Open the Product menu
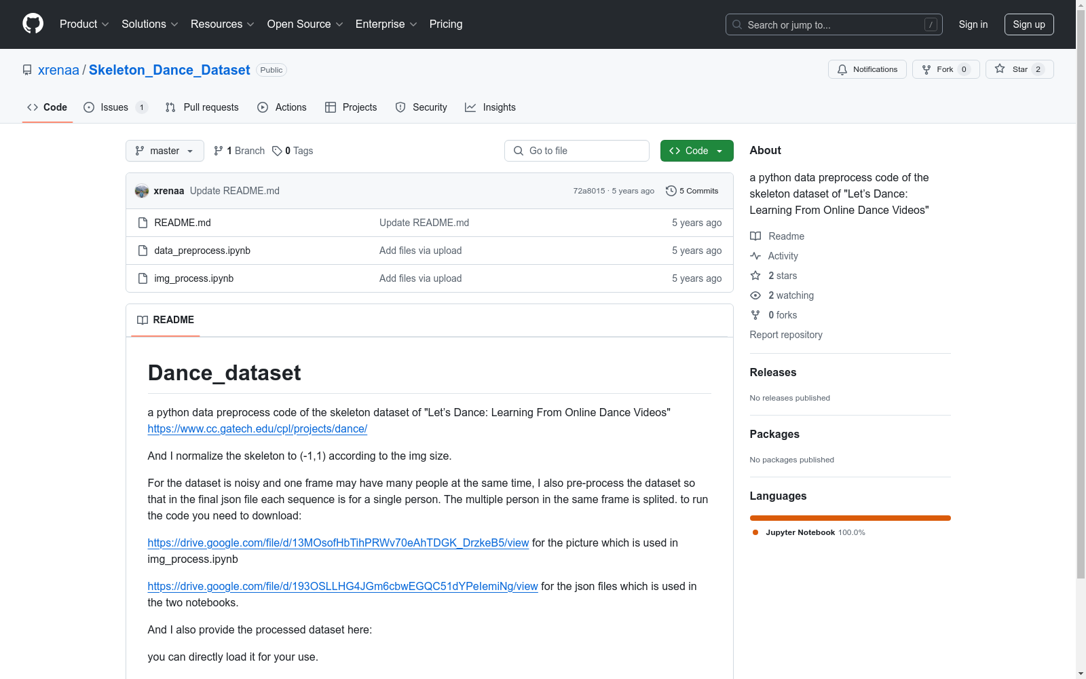 [x=84, y=24]
